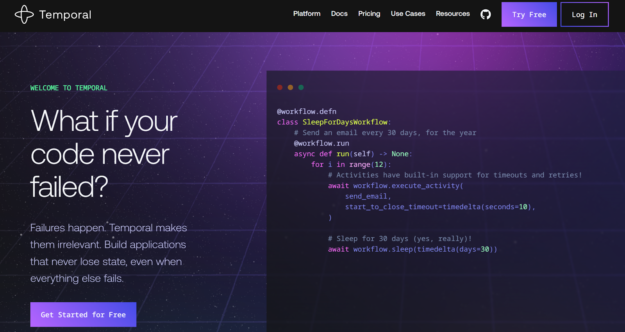
Task: Click the 'send_email,' code line
Action: point(368,196)
